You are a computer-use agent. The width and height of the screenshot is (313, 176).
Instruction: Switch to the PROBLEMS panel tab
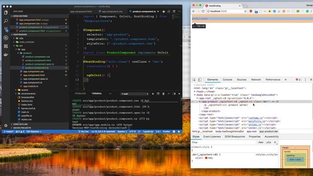tap(80, 93)
